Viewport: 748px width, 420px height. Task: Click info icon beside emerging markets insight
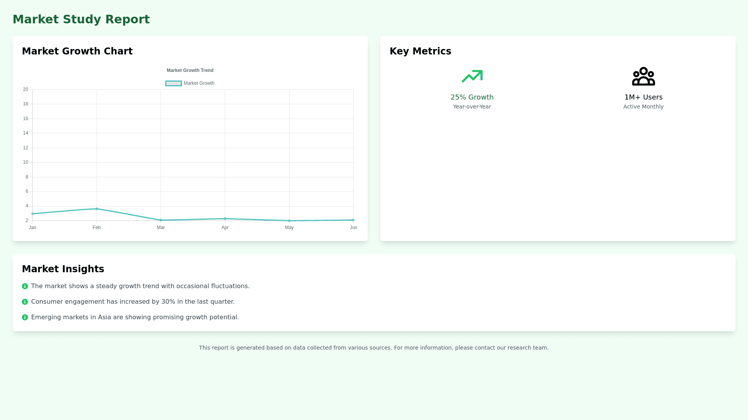pos(25,317)
